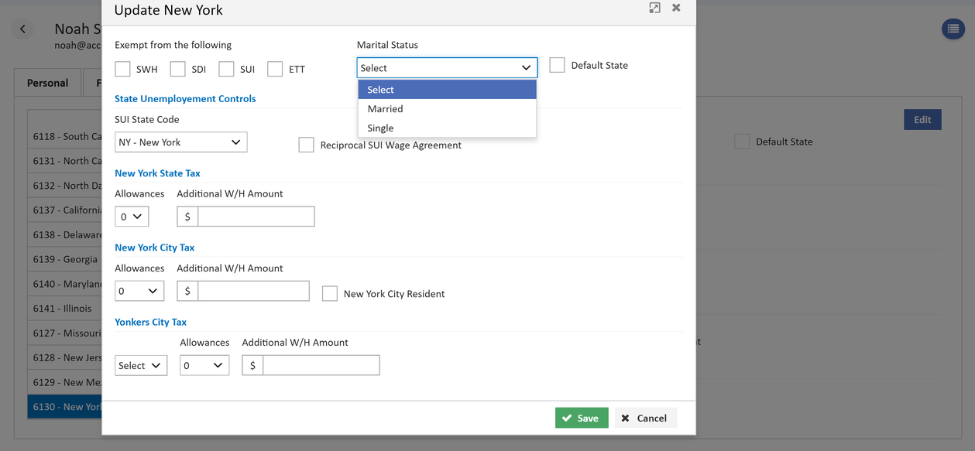Check the SWH exemption box

click(122, 69)
